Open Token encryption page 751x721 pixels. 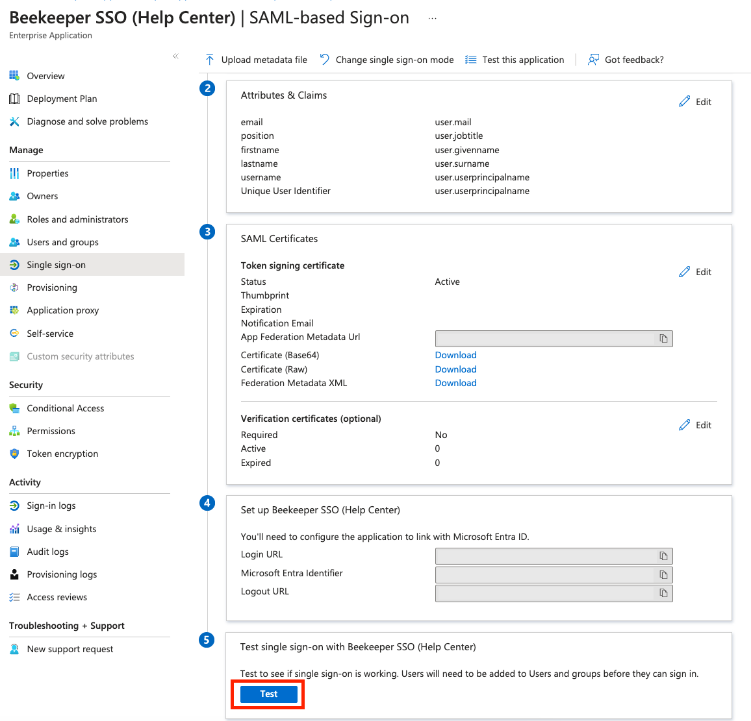pyautogui.click(x=62, y=454)
